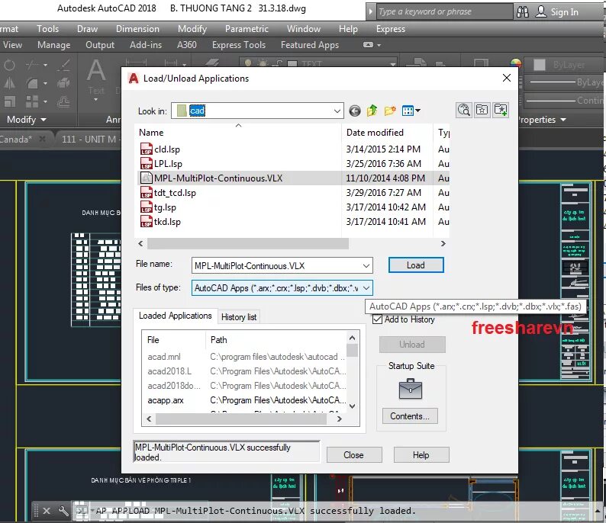Close the Load/Unload Applications dialog
The height and width of the screenshot is (523, 606).
pyautogui.click(x=507, y=78)
